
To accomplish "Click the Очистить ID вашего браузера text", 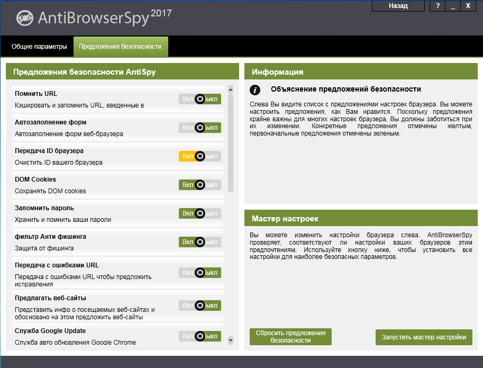I will pyautogui.click(x=59, y=163).
